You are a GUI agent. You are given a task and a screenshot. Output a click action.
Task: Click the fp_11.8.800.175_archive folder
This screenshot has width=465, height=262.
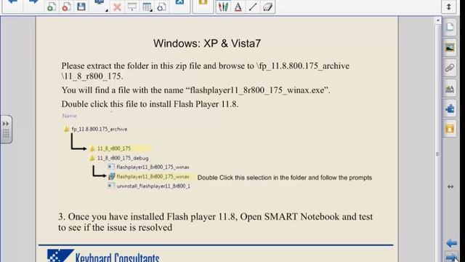click(96, 130)
